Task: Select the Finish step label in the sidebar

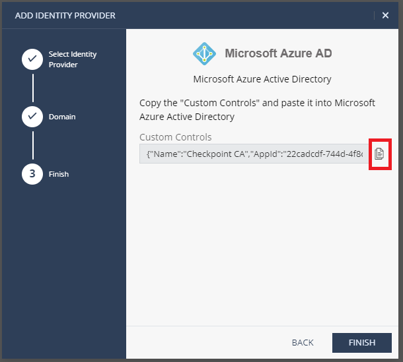Action: (59, 174)
